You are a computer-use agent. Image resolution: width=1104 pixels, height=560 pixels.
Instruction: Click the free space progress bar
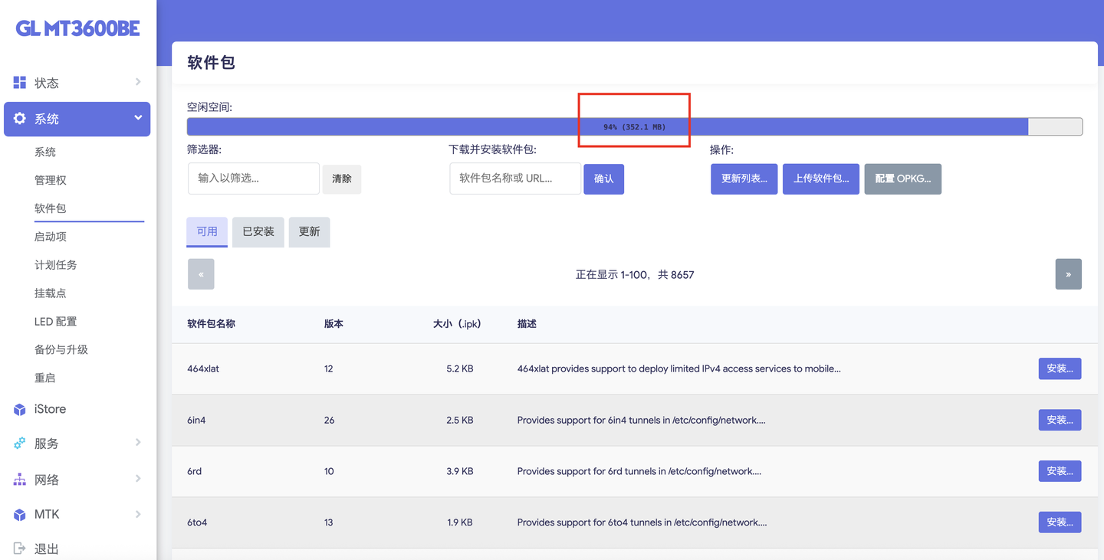[635, 126]
